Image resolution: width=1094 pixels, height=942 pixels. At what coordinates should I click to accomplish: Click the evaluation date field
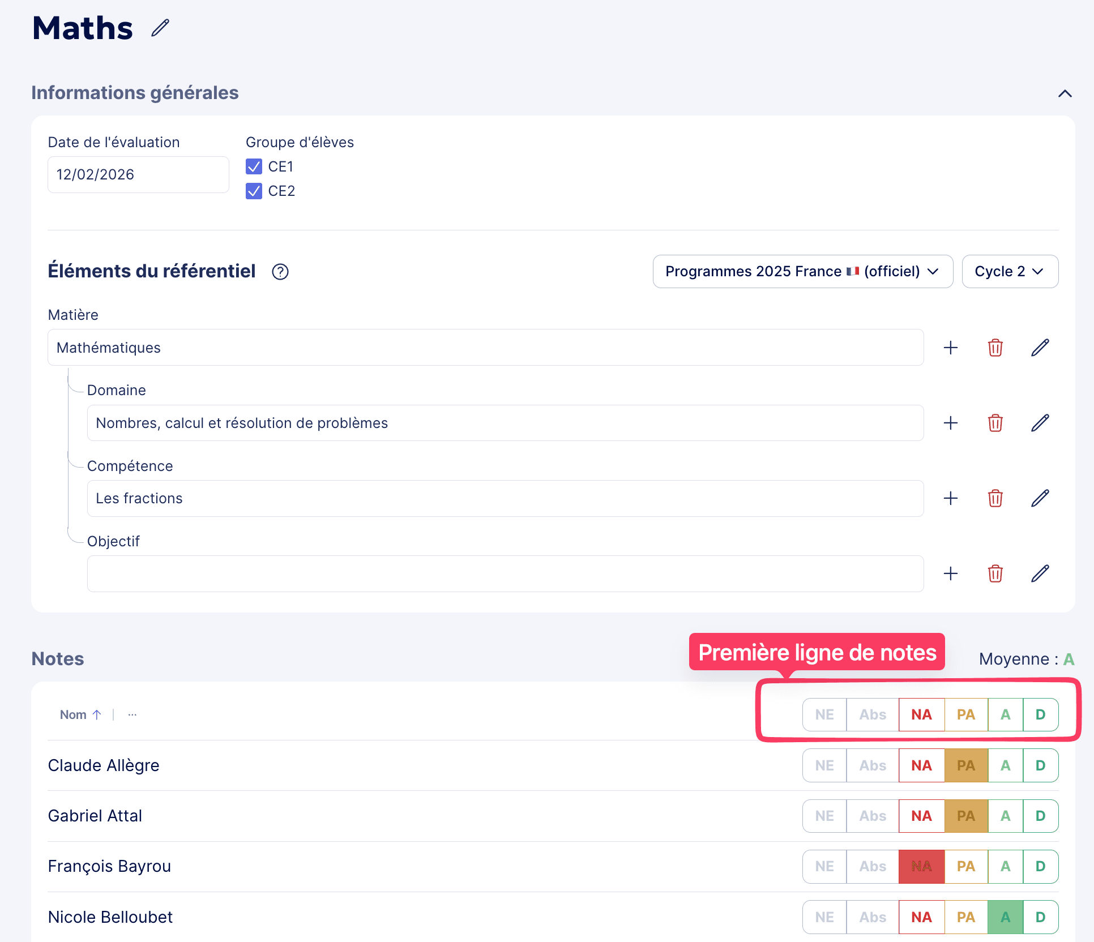[x=138, y=174]
